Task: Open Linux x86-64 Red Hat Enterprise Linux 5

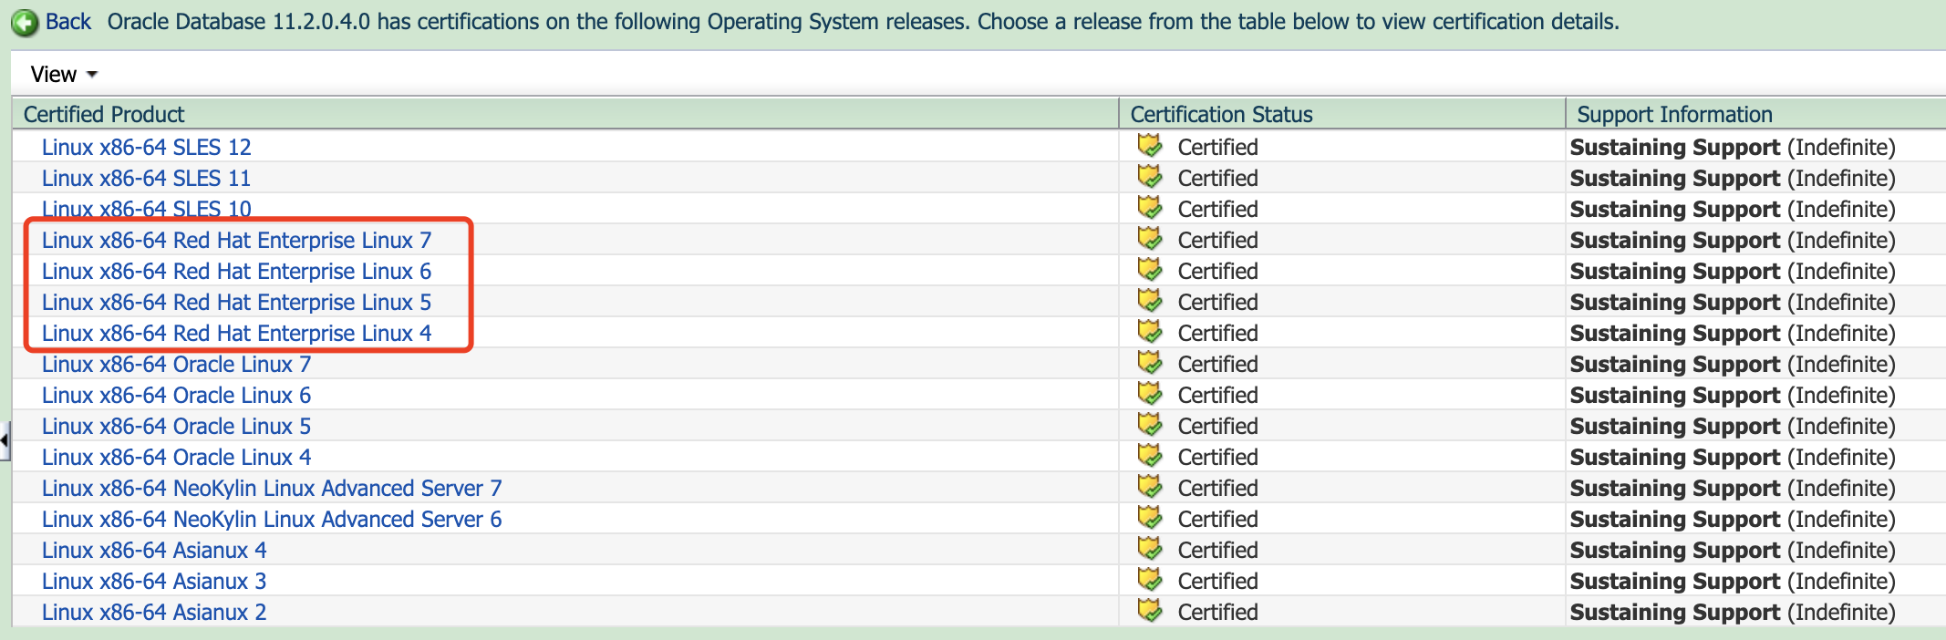Action: tap(236, 303)
